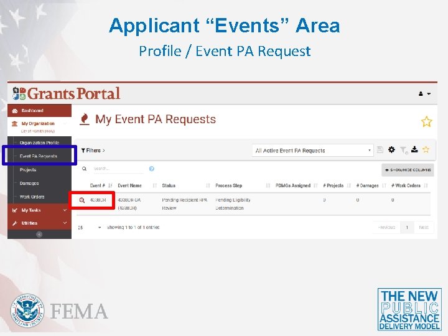448x336 pixels.
Task: Select My Organization in sidebar
Action: pos(39,124)
